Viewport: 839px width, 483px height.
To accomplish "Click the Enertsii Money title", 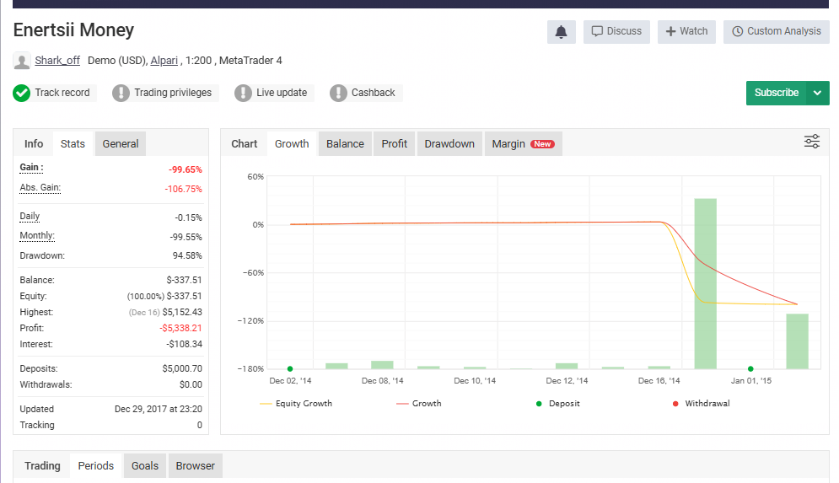I will point(73,30).
